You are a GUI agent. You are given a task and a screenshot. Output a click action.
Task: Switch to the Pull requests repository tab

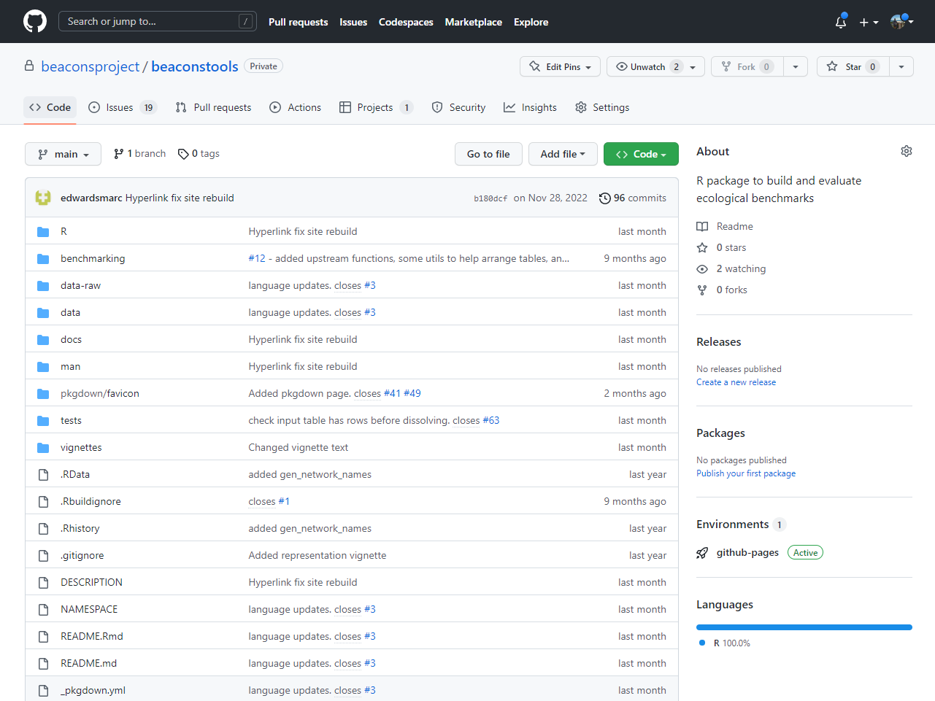point(213,107)
